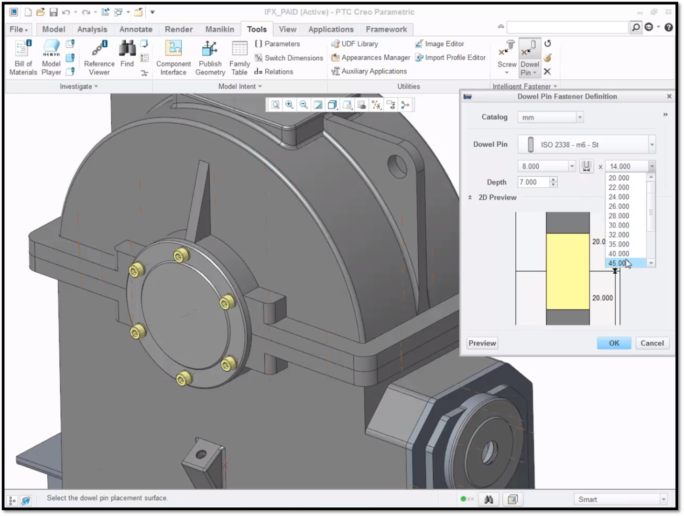684x516 pixels.
Task: Click the status bar Find binoculars icon
Action: tap(489, 500)
